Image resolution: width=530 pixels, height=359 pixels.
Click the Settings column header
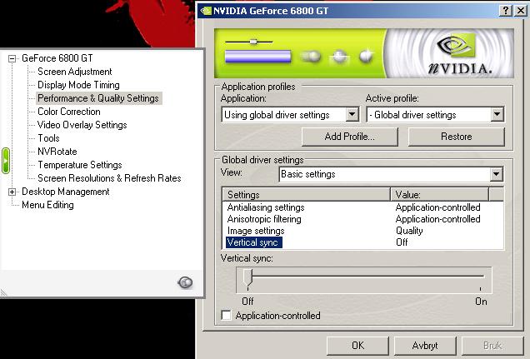coord(307,195)
